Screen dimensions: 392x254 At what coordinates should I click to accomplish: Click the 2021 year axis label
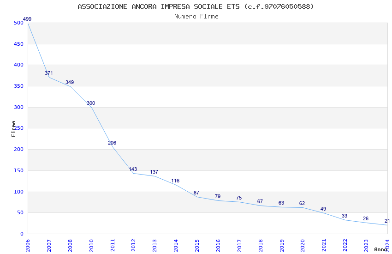coord(324,246)
